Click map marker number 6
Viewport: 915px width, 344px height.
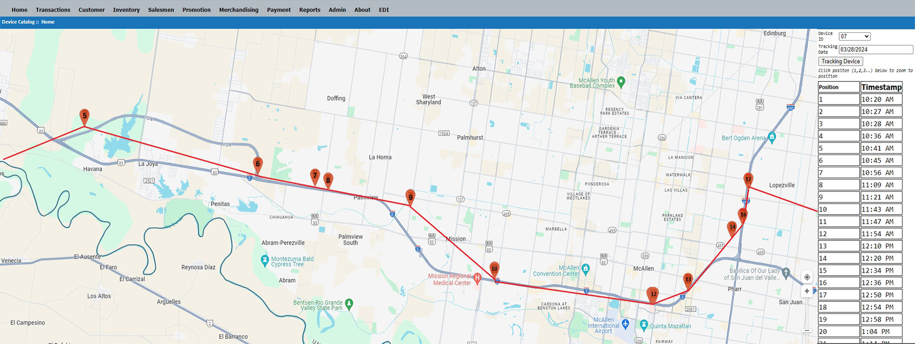[x=258, y=164]
